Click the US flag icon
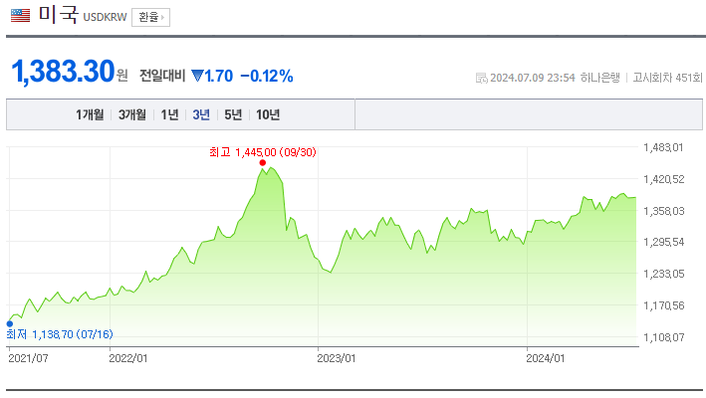 coord(20,15)
